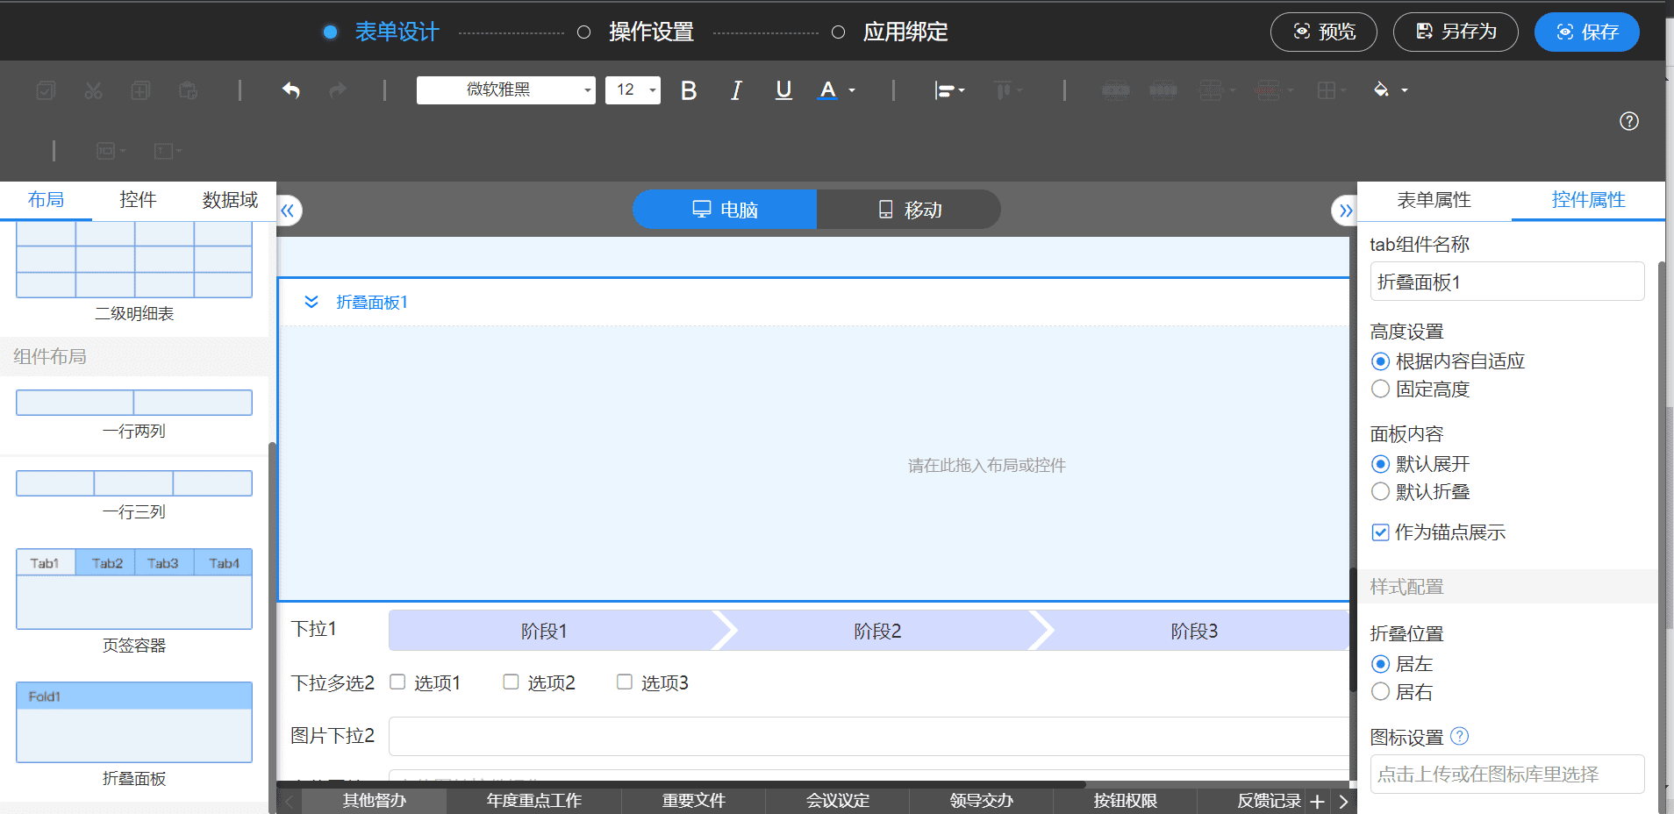Open the font color dropdown arrow
1674x814 pixels.
click(x=852, y=90)
